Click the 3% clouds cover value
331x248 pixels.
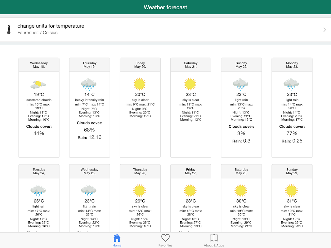click(241, 134)
